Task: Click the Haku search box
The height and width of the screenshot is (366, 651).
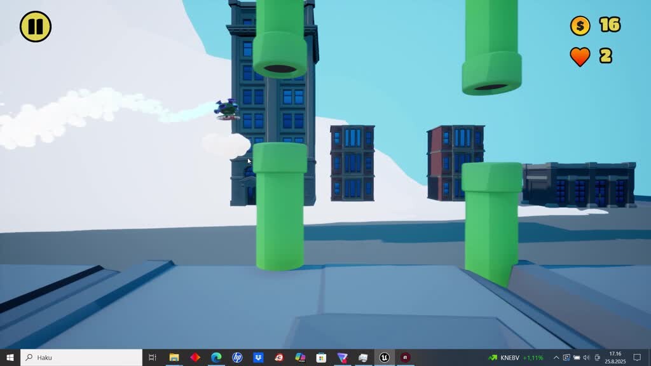Action: pyautogui.click(x=83, y=358)
